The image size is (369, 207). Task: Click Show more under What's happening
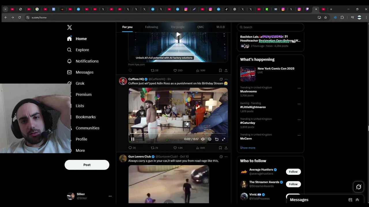[x=248, y=148]
